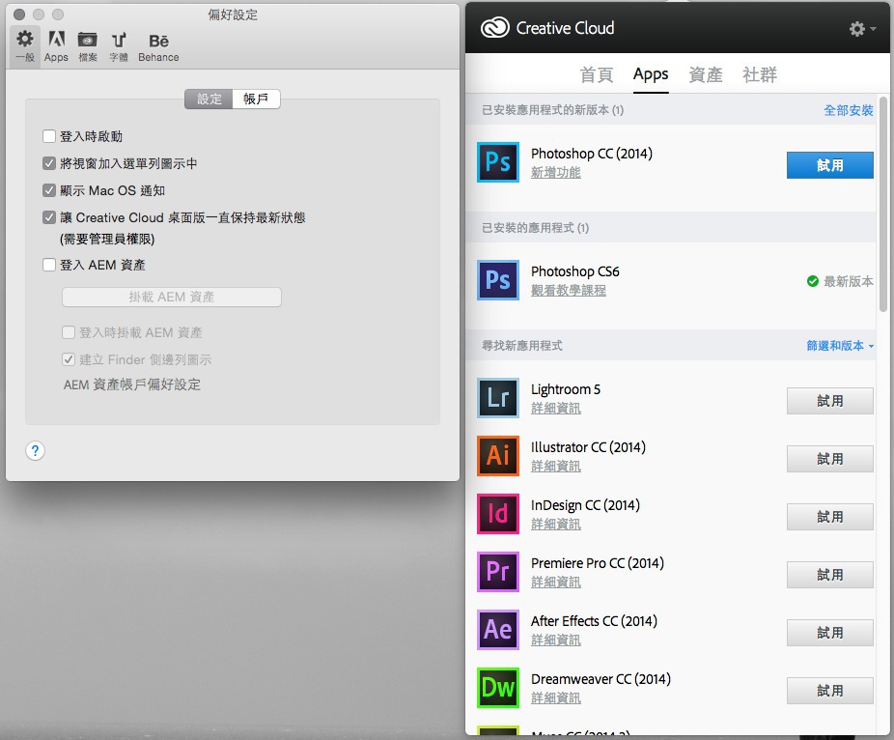Click the Photoshop CC (2014) icon

[x=498, y=162]
